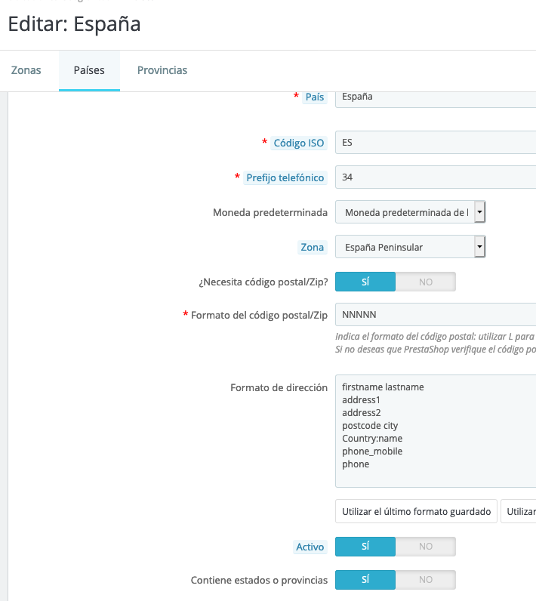Click the Formato de dirección label

click(x=279, y=387)
